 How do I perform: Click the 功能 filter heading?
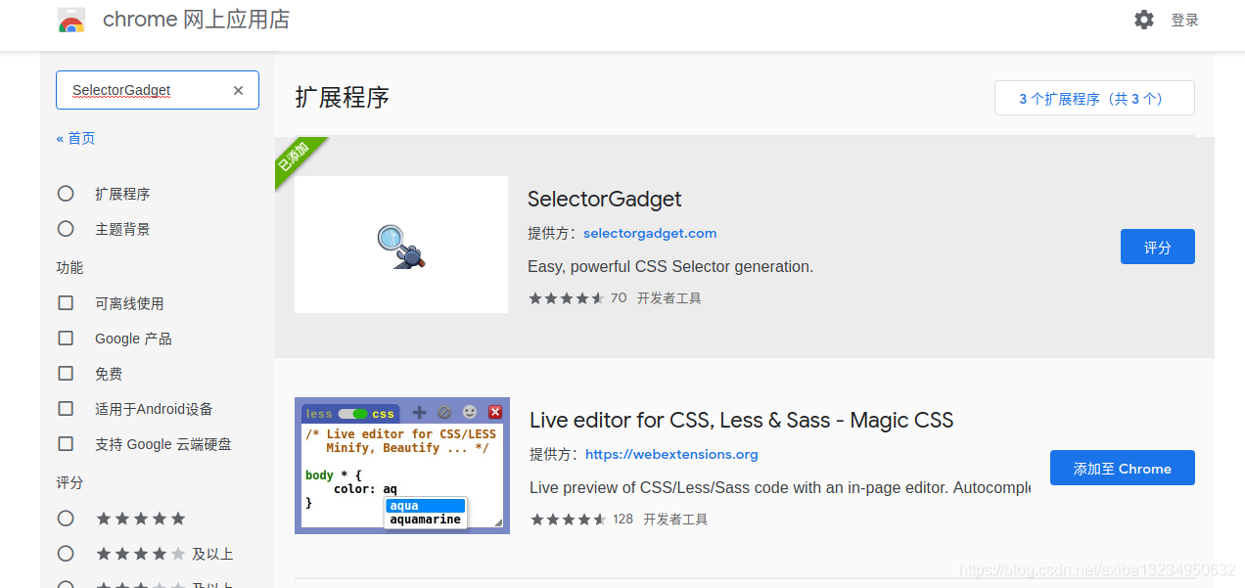(x=69, y=267)
